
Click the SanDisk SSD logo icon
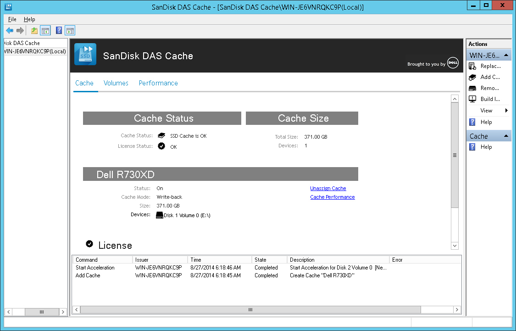[85, 54]
